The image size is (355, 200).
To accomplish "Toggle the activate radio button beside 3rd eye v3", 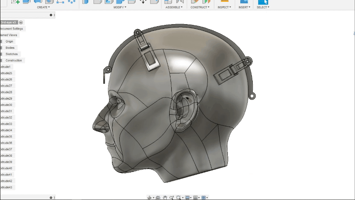I will (21, 22).
